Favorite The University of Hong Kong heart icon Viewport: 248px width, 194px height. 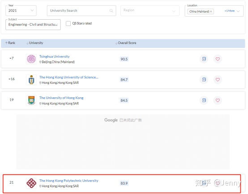(x=218, y=100)
